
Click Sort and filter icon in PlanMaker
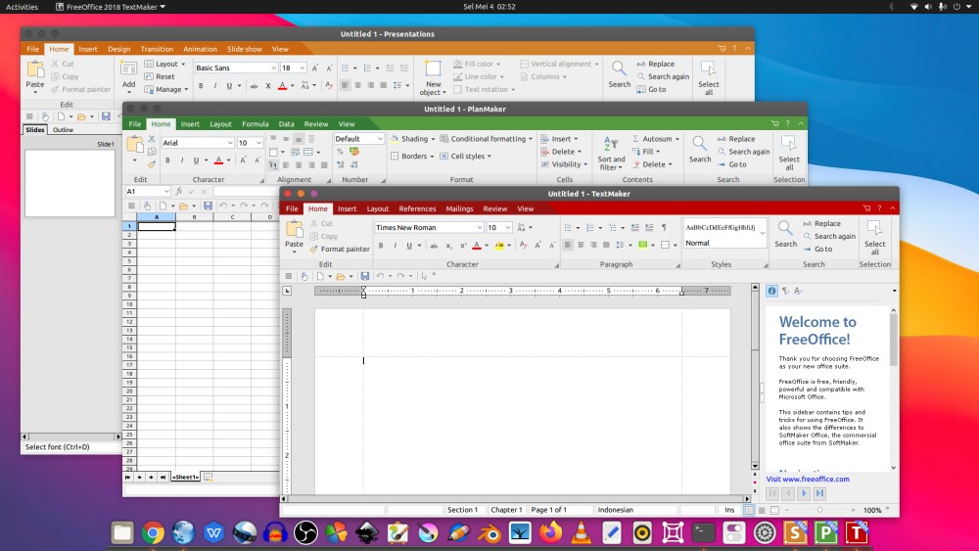pos(611,144)
